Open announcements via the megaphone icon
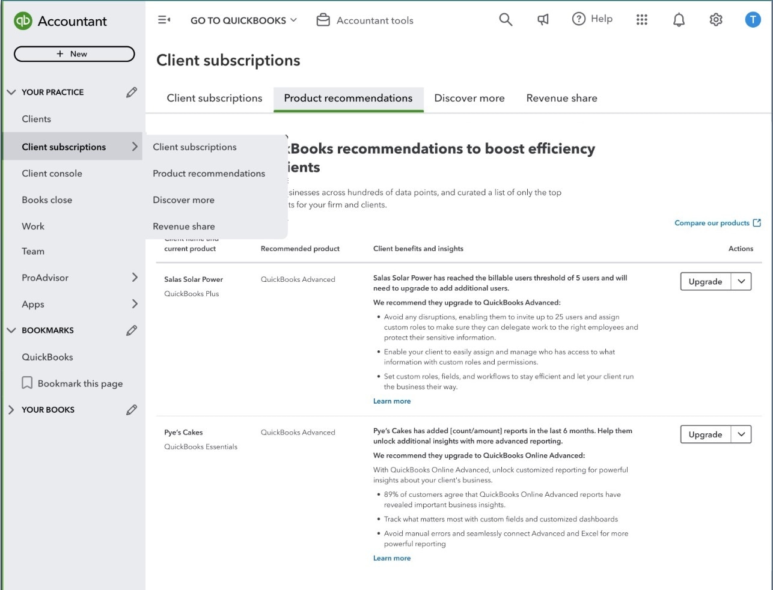 click(x=543, y=20)
